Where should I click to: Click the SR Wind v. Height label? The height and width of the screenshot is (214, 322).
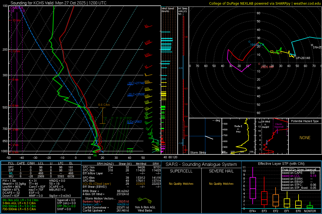pyautogui.click(x=266, y=124)
